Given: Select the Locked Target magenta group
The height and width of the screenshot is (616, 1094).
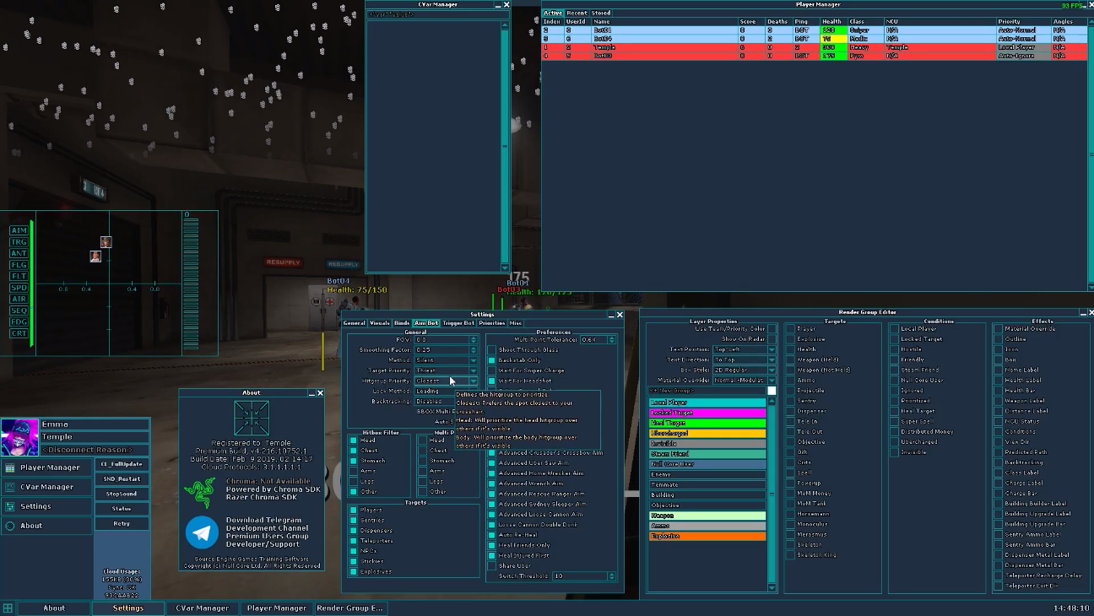Looking at the screenshot, I should click(x=707, y=413).
